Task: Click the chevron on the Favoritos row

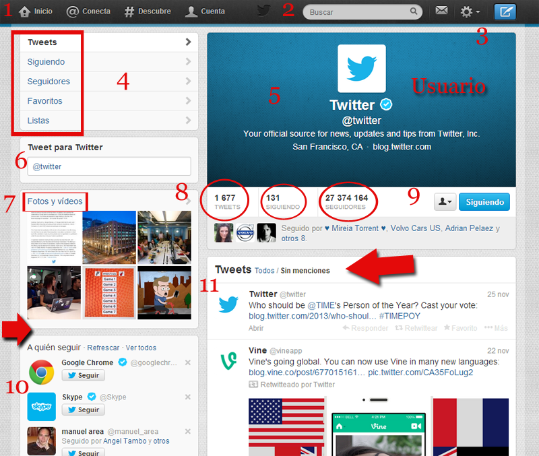Action: pos(188,100)
